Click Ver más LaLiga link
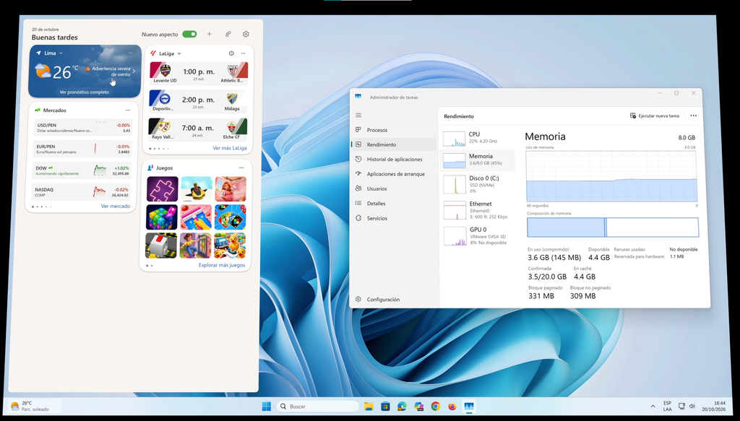Screen dimensions: 740x421 pos(229,148)
